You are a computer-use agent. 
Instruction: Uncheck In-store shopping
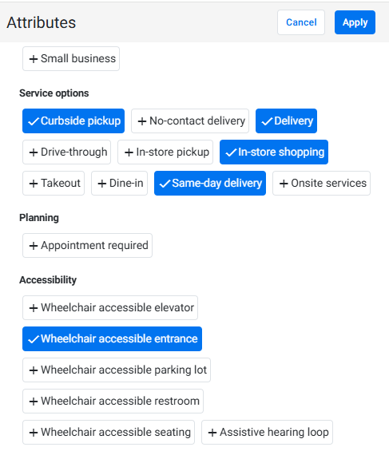pyautogui.click(x=274, y=152)
